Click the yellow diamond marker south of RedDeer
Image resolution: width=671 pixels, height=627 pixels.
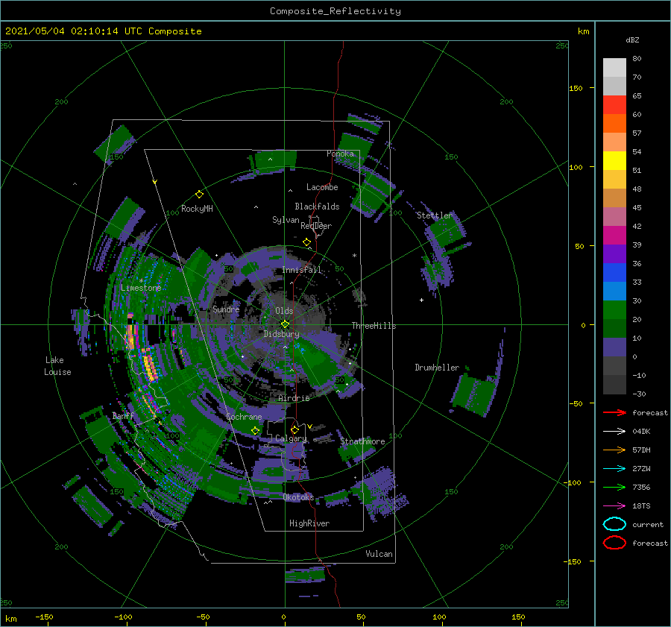coord(307,242)
